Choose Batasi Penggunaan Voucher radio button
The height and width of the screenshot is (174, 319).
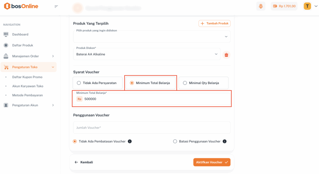pos(175,141)
